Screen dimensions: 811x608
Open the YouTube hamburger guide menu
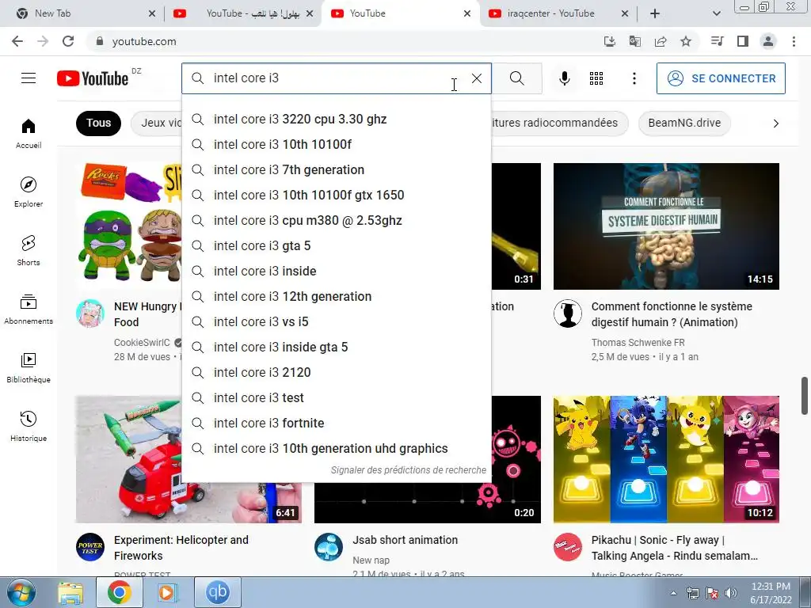[x=29, y=78]
